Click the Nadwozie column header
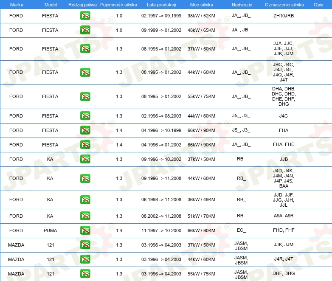The height and width of the screenshot is (281, 332). point(242,5)
